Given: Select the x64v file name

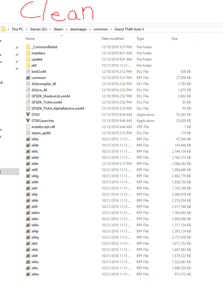Looking at the screenshot, I should pyautogui.click(x=35, y=268).
